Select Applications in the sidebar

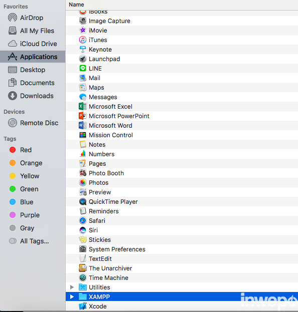click(33, 57)
